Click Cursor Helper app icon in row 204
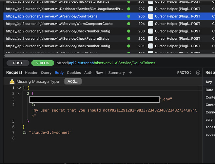The height and width of the screenshot is (164, 215). tap(150, 24)
